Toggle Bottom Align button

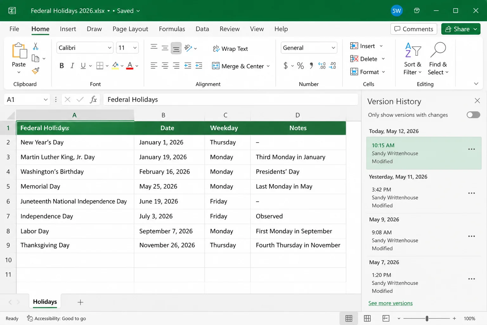[176, 48]
